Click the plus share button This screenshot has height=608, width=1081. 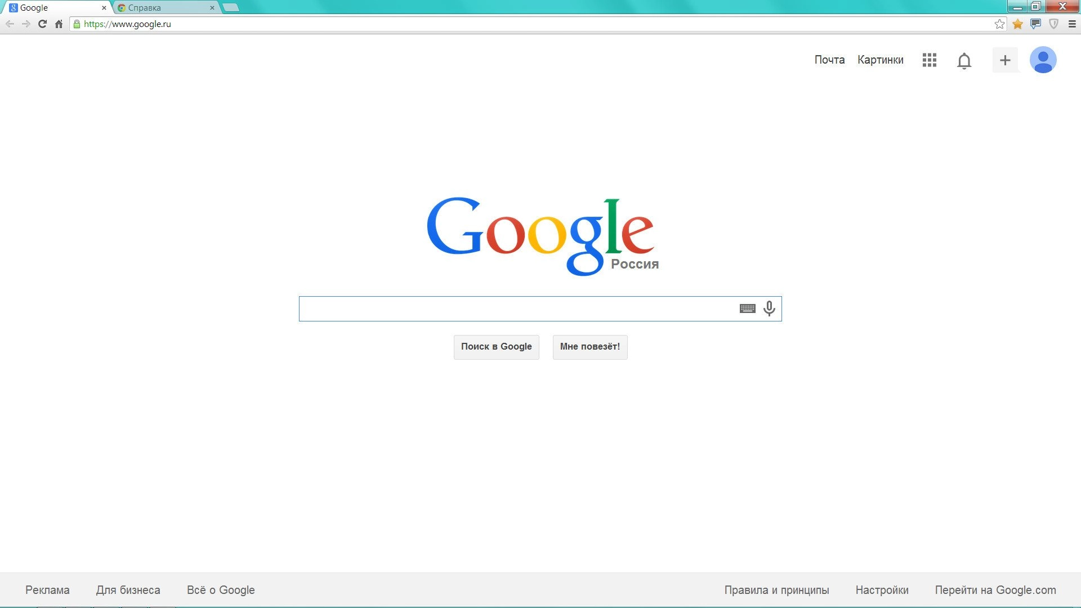pyautogui.click(x=1005, y=60)
